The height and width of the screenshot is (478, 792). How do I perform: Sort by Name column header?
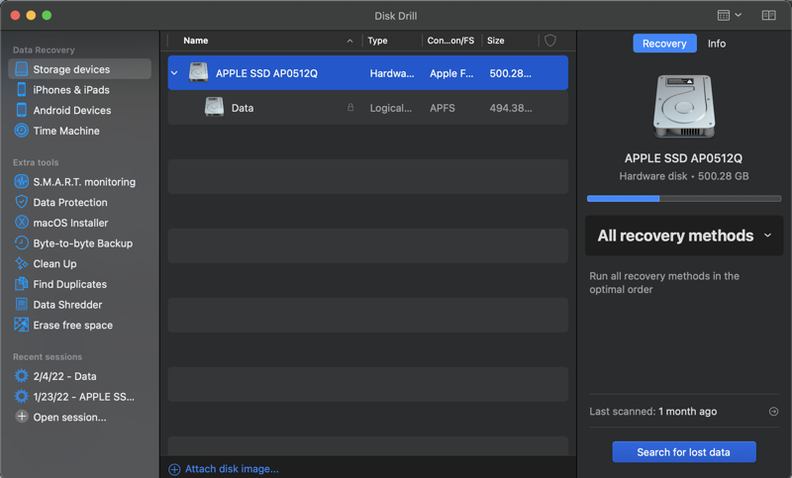point(195,41)
